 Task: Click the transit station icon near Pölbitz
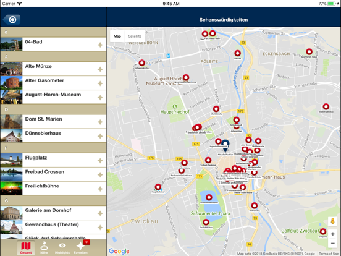tap(168, 56)
